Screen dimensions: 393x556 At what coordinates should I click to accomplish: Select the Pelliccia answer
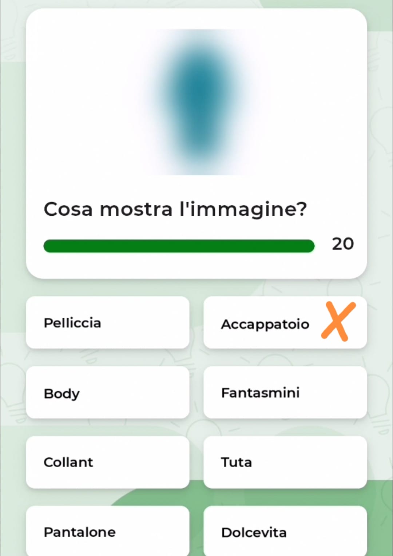click(x=108, y=323)
